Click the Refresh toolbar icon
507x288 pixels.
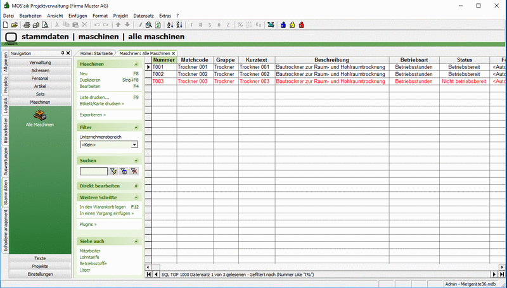pos(158,25)
